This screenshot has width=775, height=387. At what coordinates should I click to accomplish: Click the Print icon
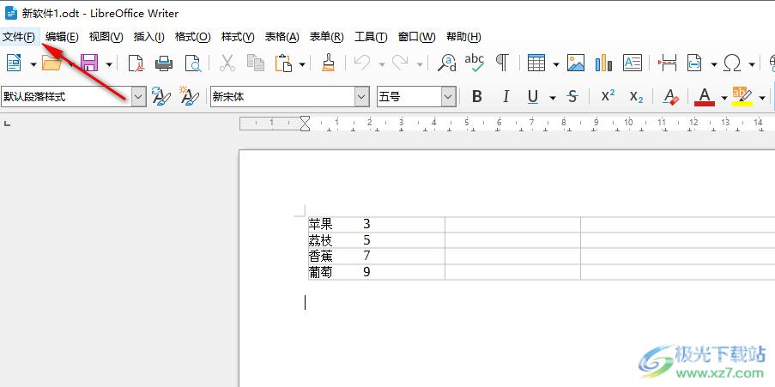pyautogui.click(x=164, y=63)
